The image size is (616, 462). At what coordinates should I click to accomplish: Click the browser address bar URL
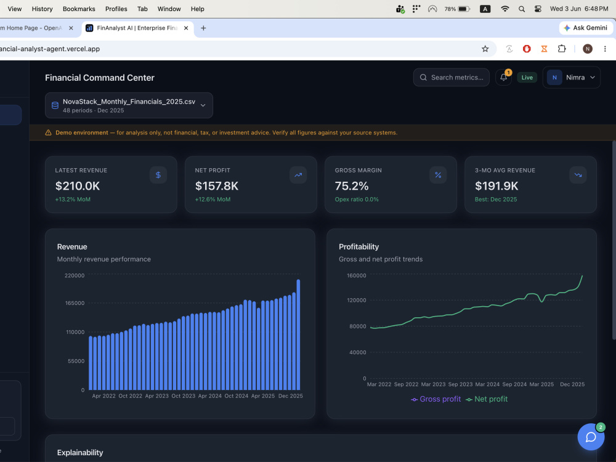point(50,49)
